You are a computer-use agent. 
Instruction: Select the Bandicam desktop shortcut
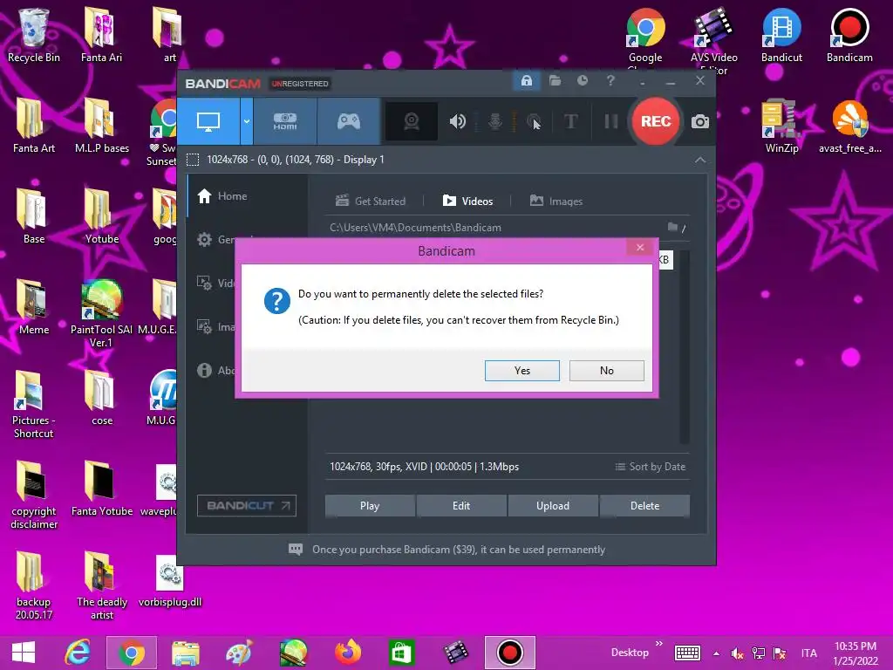[x=849, y=35]
